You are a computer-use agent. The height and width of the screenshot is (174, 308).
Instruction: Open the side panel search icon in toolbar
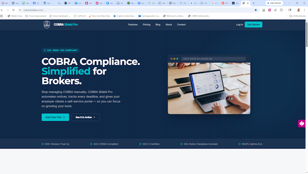coord(290,10)
